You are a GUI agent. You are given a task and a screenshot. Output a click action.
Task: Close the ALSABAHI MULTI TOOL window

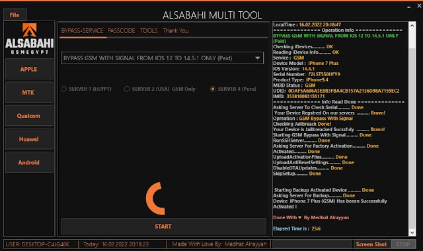419,6
